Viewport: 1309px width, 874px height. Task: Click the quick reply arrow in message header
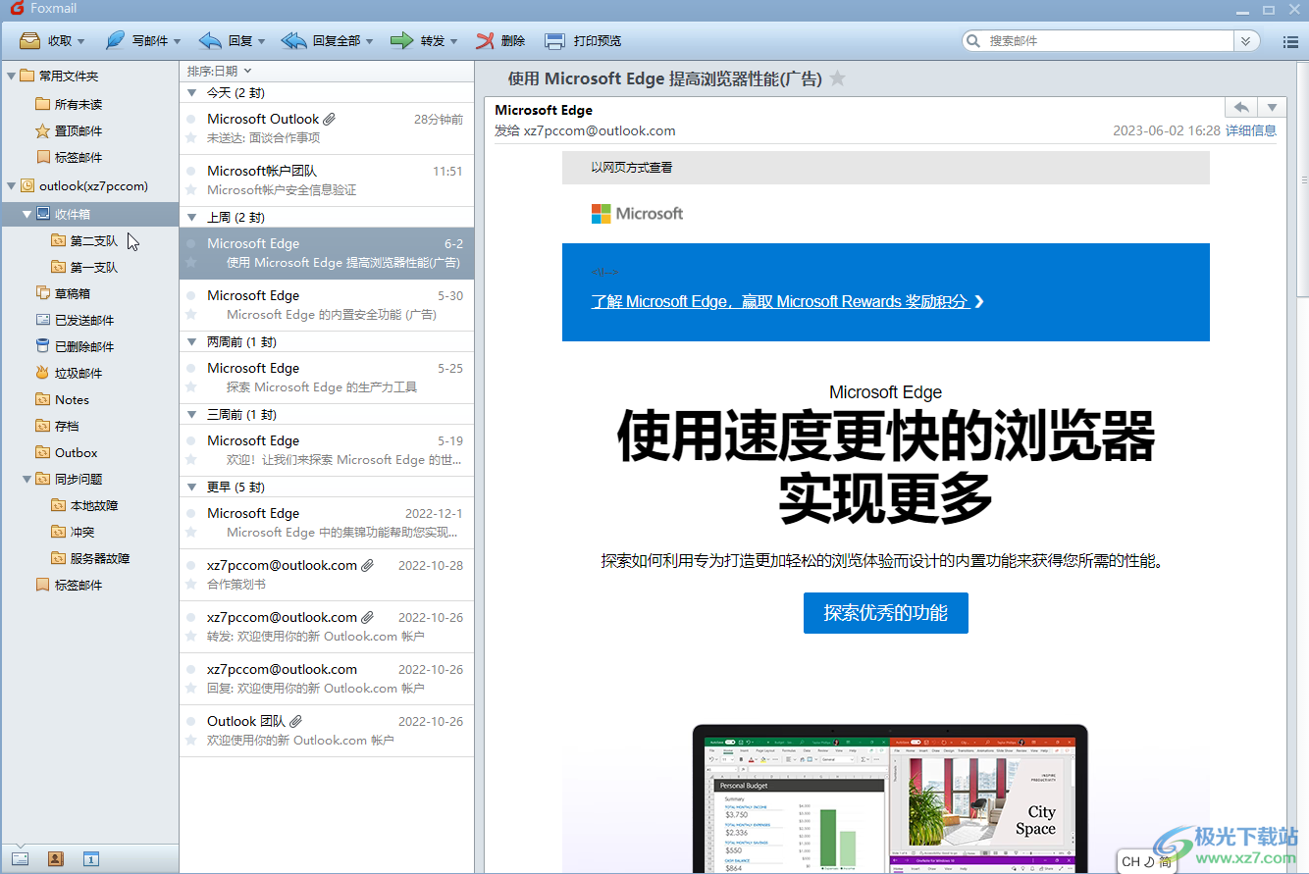[x=1241, y=107]
